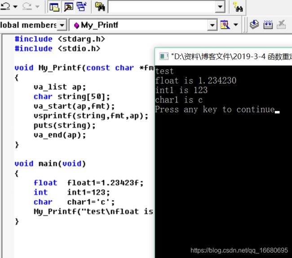This screenshot has height=258, width=292.
Task: Click the 'void main(void)' line
Action: coord(50,164)
